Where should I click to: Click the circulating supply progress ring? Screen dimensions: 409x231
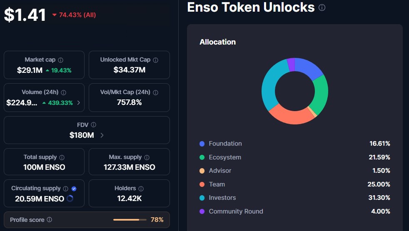point(70,199)
